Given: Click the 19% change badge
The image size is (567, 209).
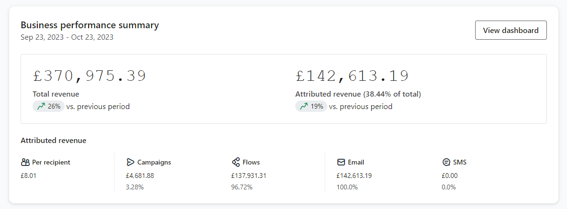Looking at the screenshot, I should pos(311,106).
